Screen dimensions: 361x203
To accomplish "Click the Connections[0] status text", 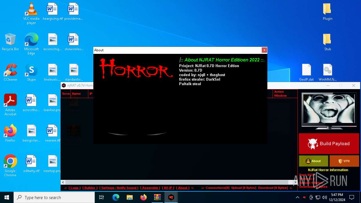I will tap(217, 188).
